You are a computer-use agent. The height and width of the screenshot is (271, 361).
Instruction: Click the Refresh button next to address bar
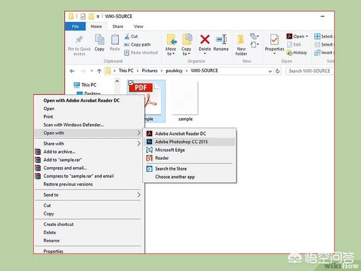[x=278, y=71]
